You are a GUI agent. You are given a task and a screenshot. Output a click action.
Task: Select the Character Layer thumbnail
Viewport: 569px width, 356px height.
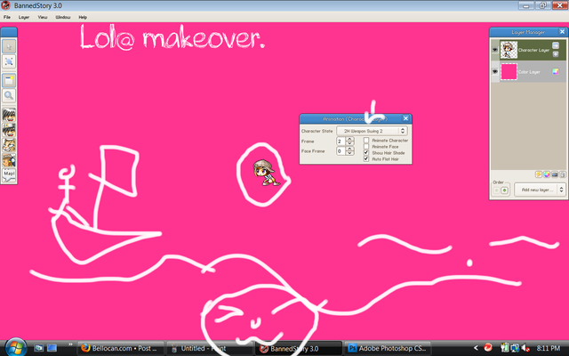pyautogui.click(x=509, y=50)
